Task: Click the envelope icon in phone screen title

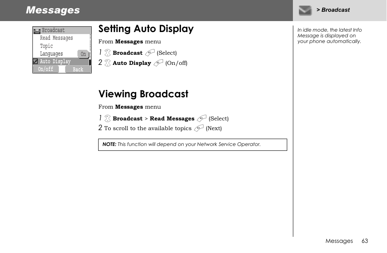Action: [x=37, y=31]
